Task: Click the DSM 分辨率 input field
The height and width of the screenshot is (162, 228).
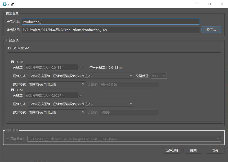Action: click(x=51, y=95)
